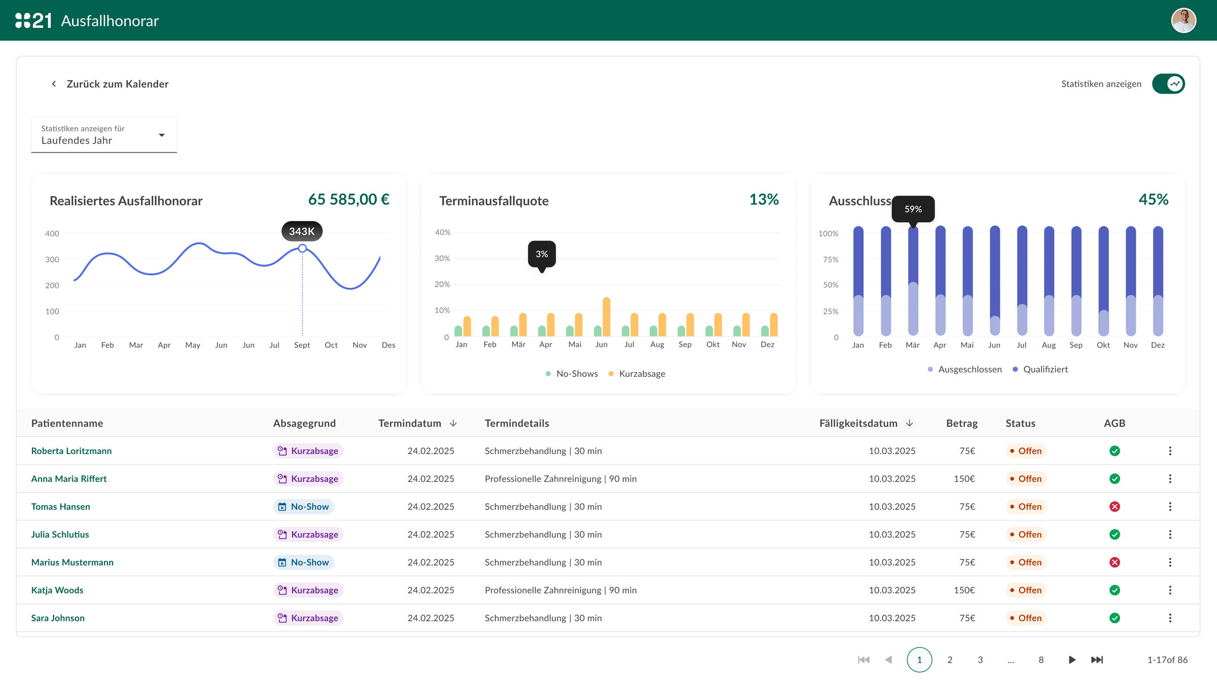The image size is (1217, 684).
Task: Open patient Roberta Loritzmann
Action: pos(71,451)
